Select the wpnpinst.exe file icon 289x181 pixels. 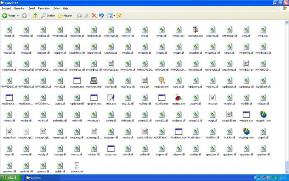coord(94,98)
